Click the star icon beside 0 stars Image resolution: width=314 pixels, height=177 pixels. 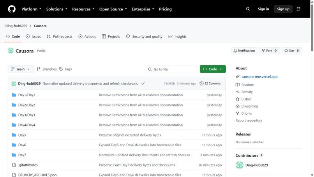pos(238,99)
